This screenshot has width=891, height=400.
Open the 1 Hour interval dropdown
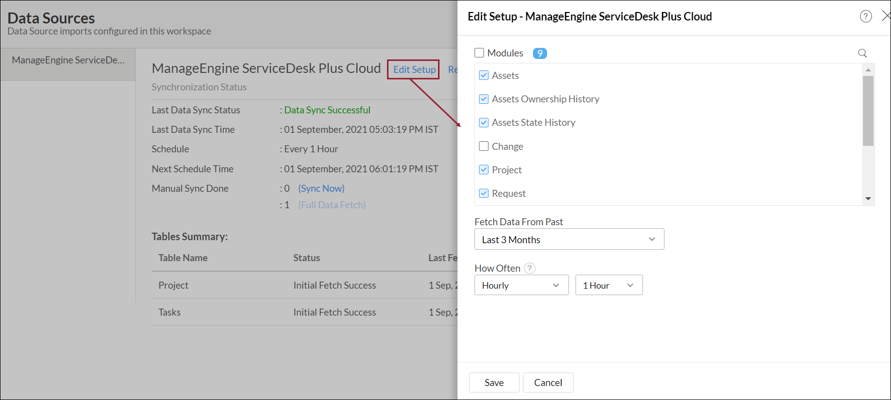point(609,285)
